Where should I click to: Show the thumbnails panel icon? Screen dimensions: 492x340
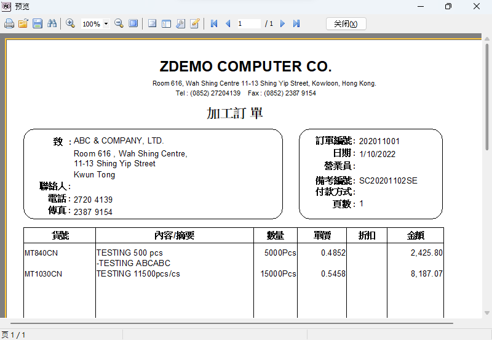166,23
